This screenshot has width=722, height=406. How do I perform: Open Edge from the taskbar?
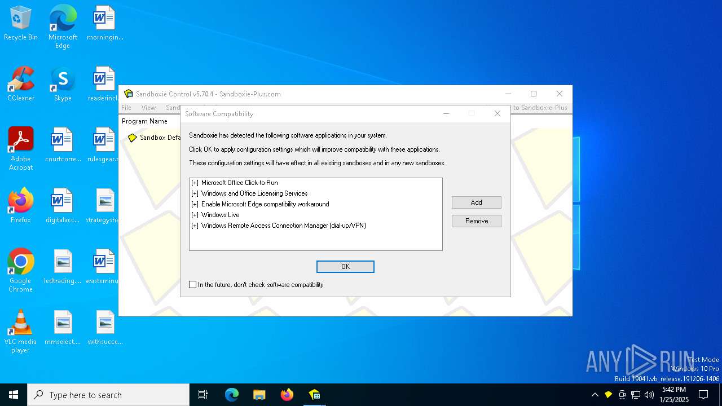(x=232, y=395)
